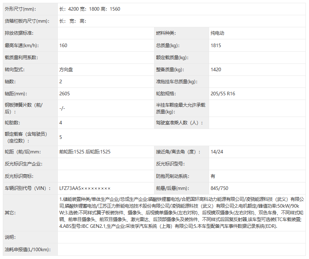Select wheelbase value 2605

click(x=64, y=94)
